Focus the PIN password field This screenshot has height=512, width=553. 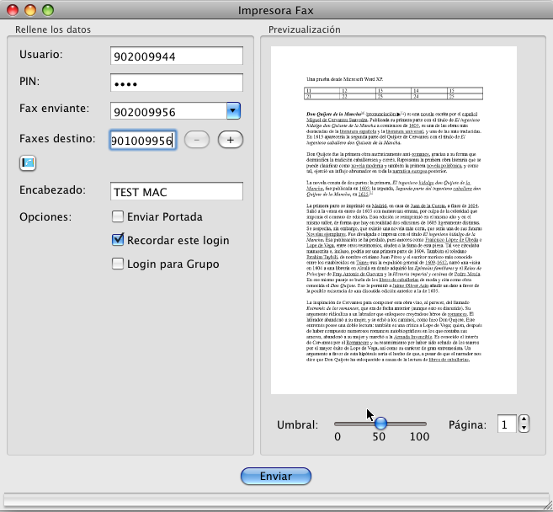176,83
